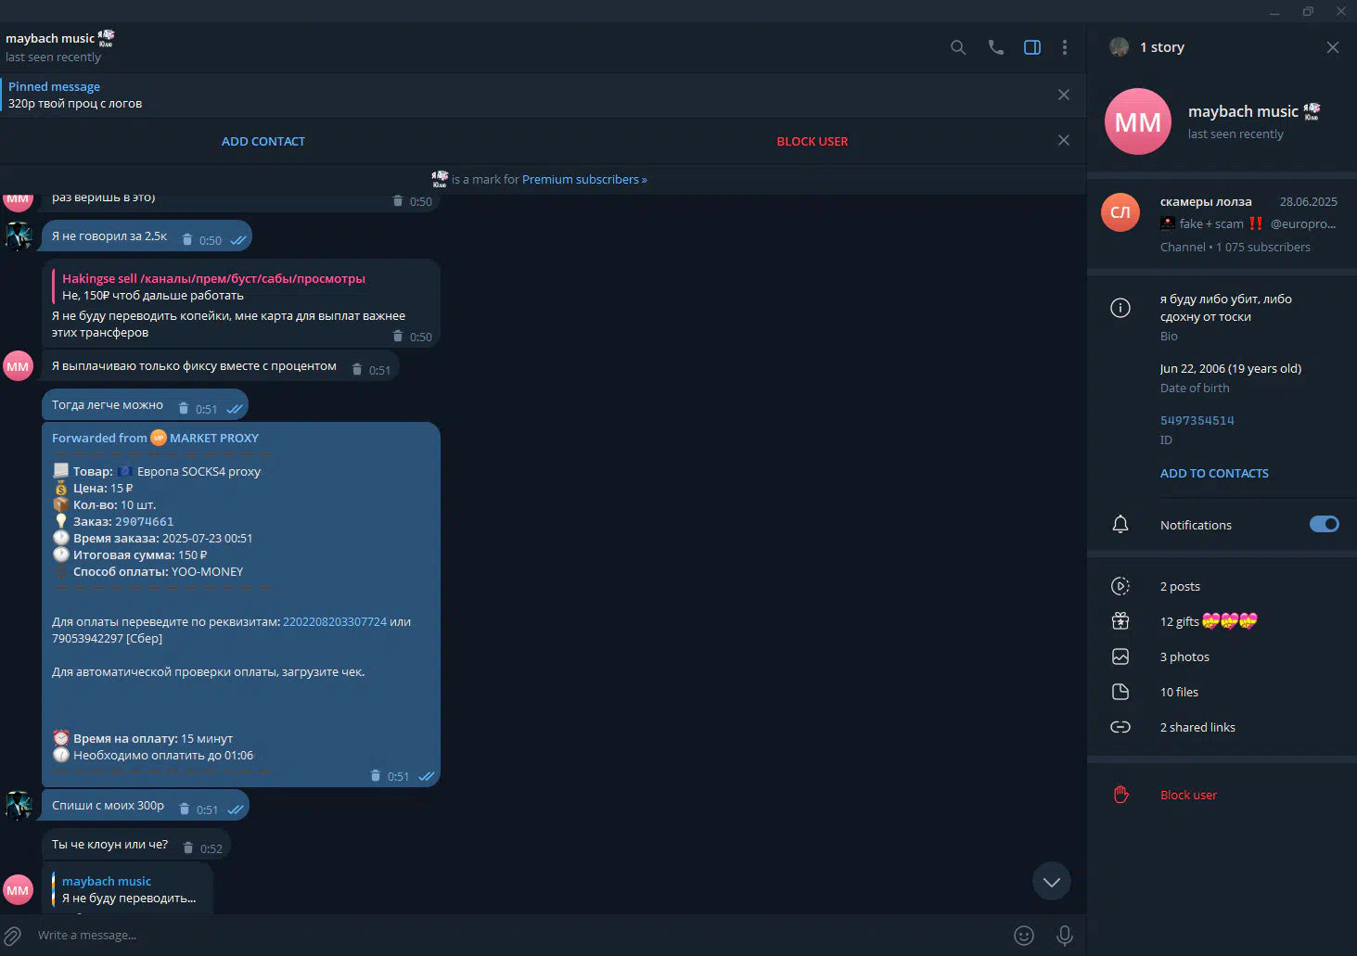Open the 12 gifts section
The image size is (1357, 956).
pyautogui.click(x=1222, y=621)
